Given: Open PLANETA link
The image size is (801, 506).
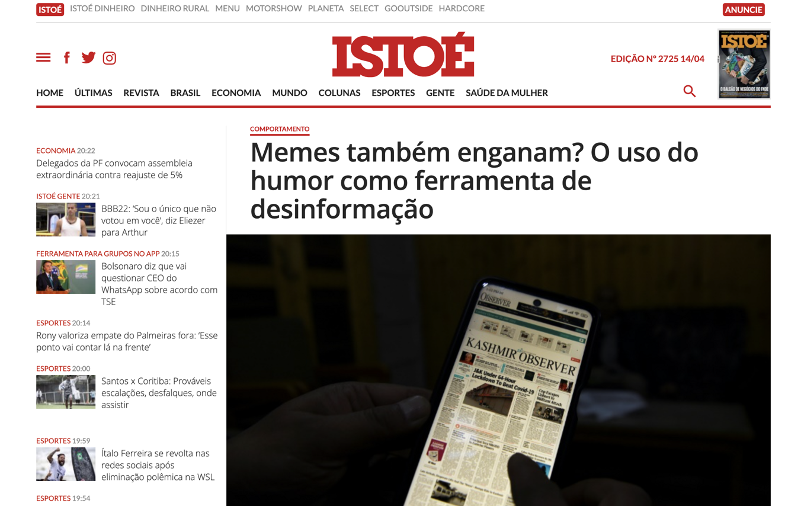Looking at the screenshot, I should 326,8.
